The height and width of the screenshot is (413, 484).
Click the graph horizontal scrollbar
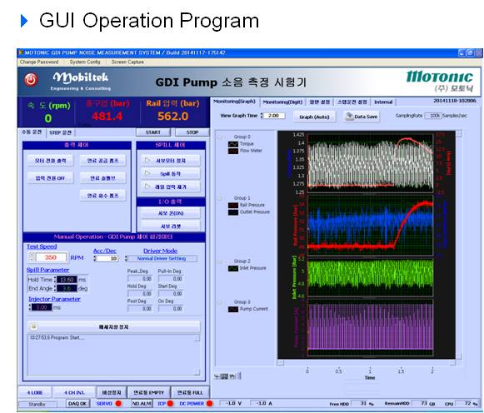pos(366,363)
